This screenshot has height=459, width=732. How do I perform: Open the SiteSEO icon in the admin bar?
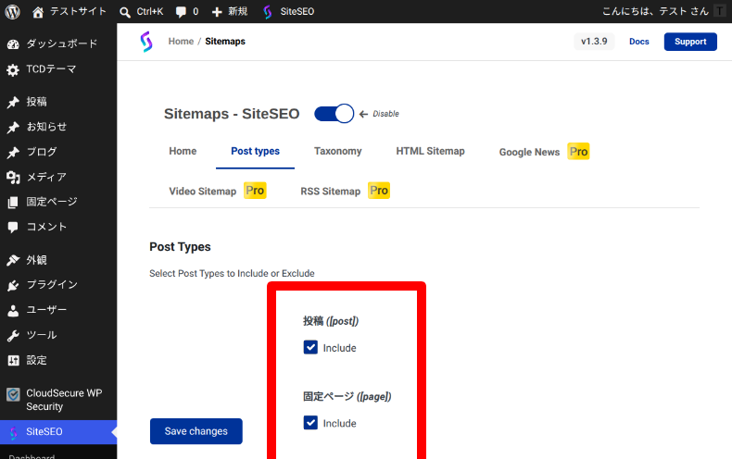tap(268, 12)
